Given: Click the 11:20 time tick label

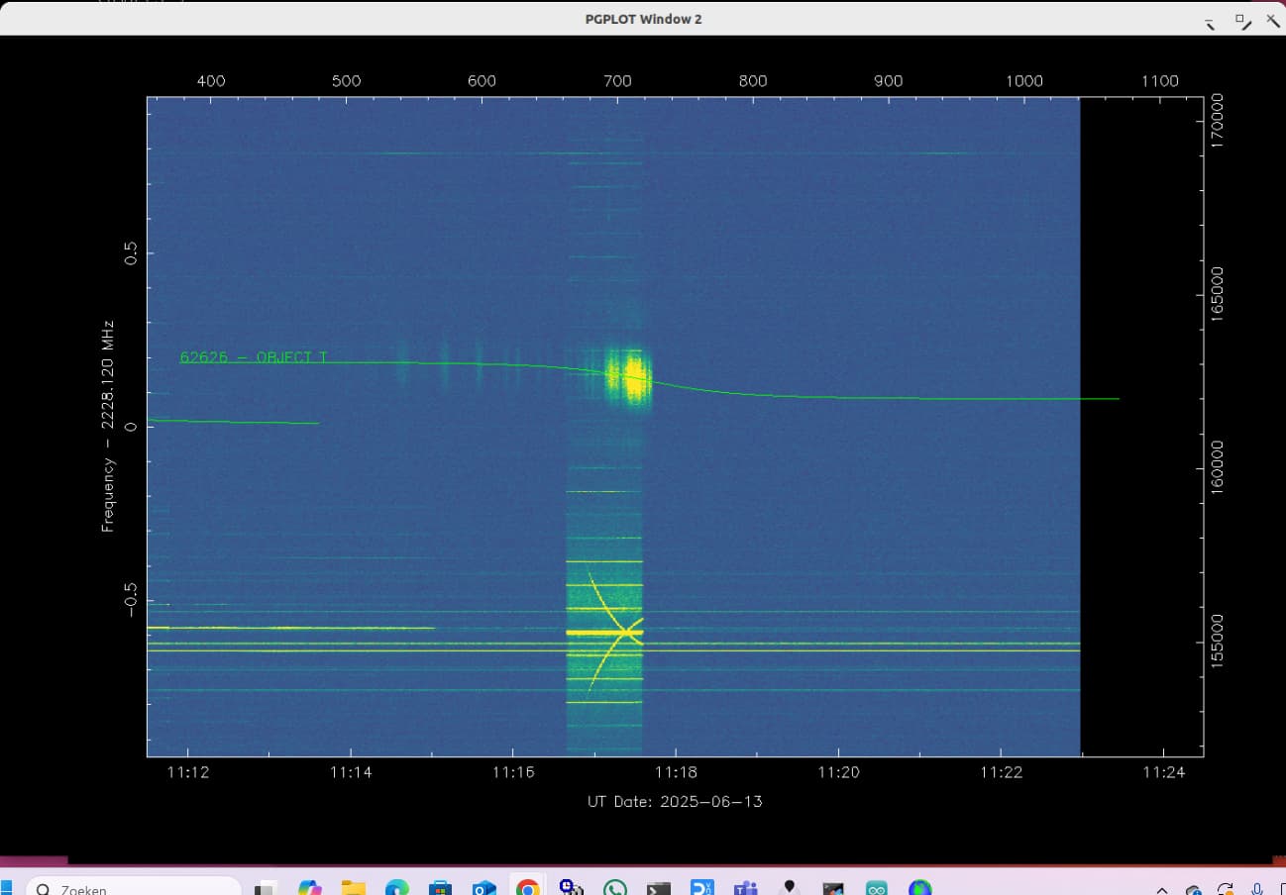Looking at the screenshot, I should point(838,772).
